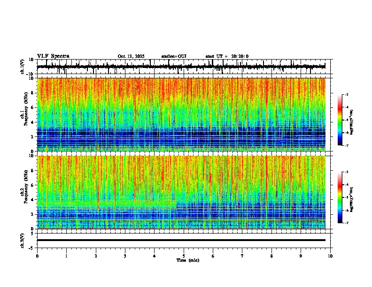This screenshot has width=372, height=287.
Task: Click the ch.1 spectrogram color bar
Action: [340, 120]
